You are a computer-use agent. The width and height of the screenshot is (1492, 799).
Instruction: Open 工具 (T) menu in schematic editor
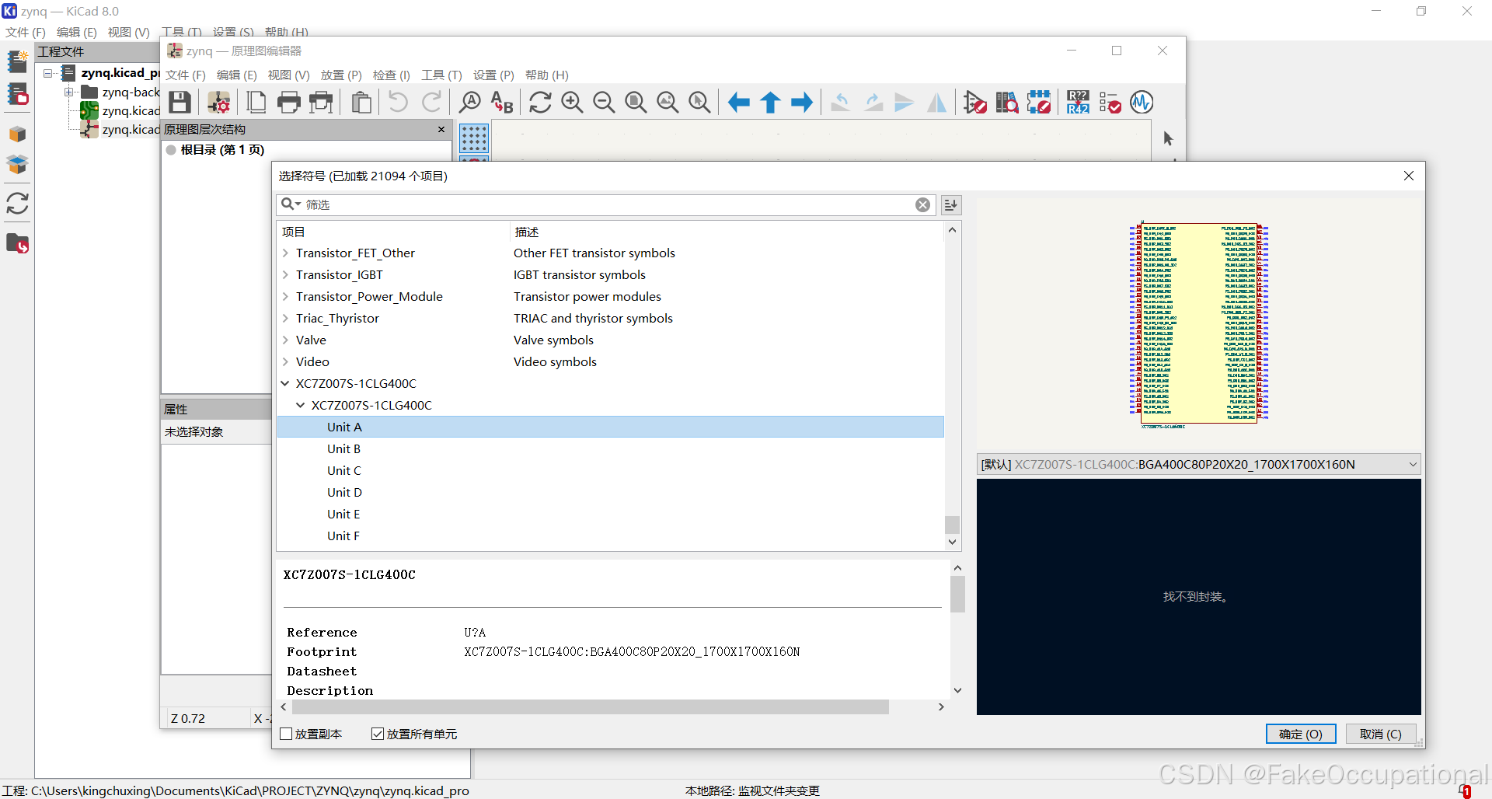tap(441, 75)
